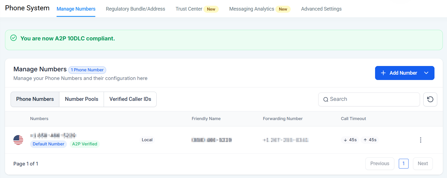The width and height of the screenshot is (447, 178).
Task: Click the magnifier icon in search box
Action: [x=325, y=99]
